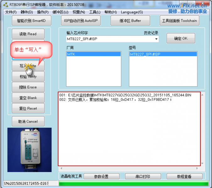Viewport: 212px width, 188px height.
Task: Open the 缓冲区(U) menu
Action: coord(60,12)
